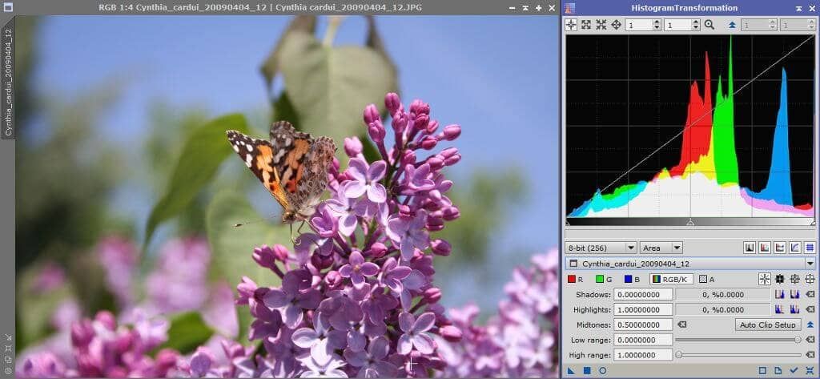Click the magnifier zoom 1:1 icon
The width and height of the screenshot is (820, 379).
point(709,25)
